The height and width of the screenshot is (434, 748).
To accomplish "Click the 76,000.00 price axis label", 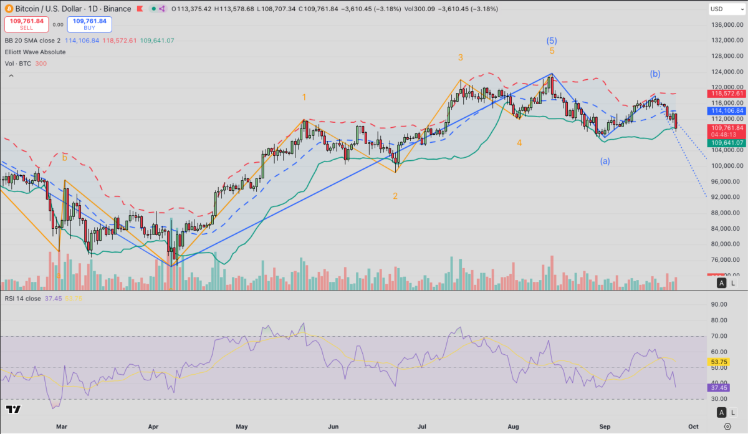I will [x=726, y=260].
